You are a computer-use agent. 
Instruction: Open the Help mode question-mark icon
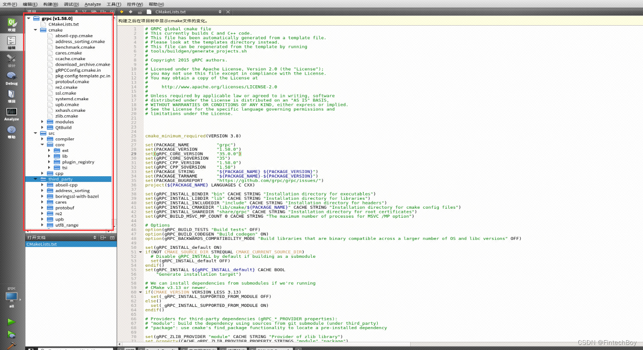pyautogui.click(x=12, y=132)
